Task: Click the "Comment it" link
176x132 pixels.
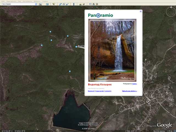Action: coord(108,91)
